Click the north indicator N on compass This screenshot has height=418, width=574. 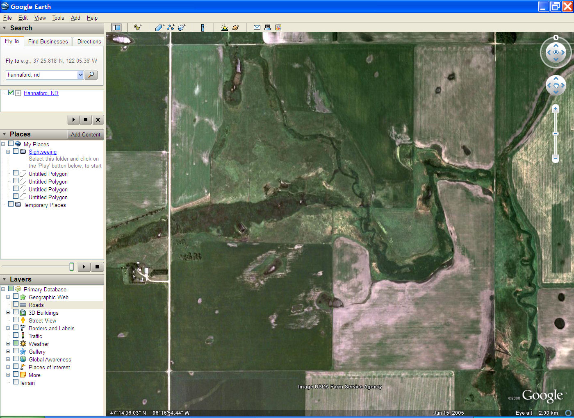(556, 38)
